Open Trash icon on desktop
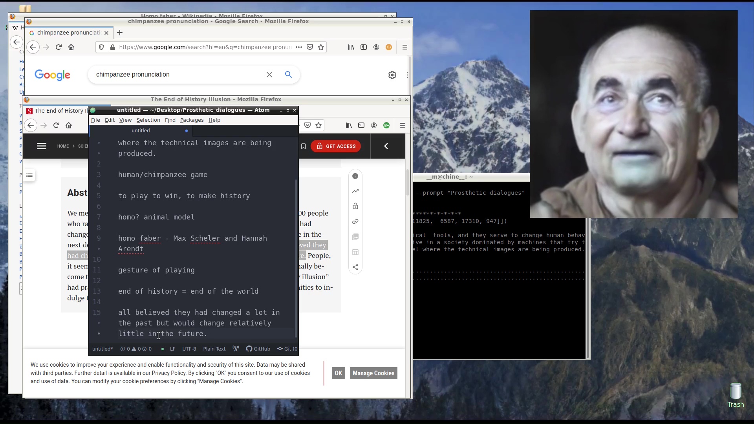This screenshot has width=754, height=424. coord(736,395)
